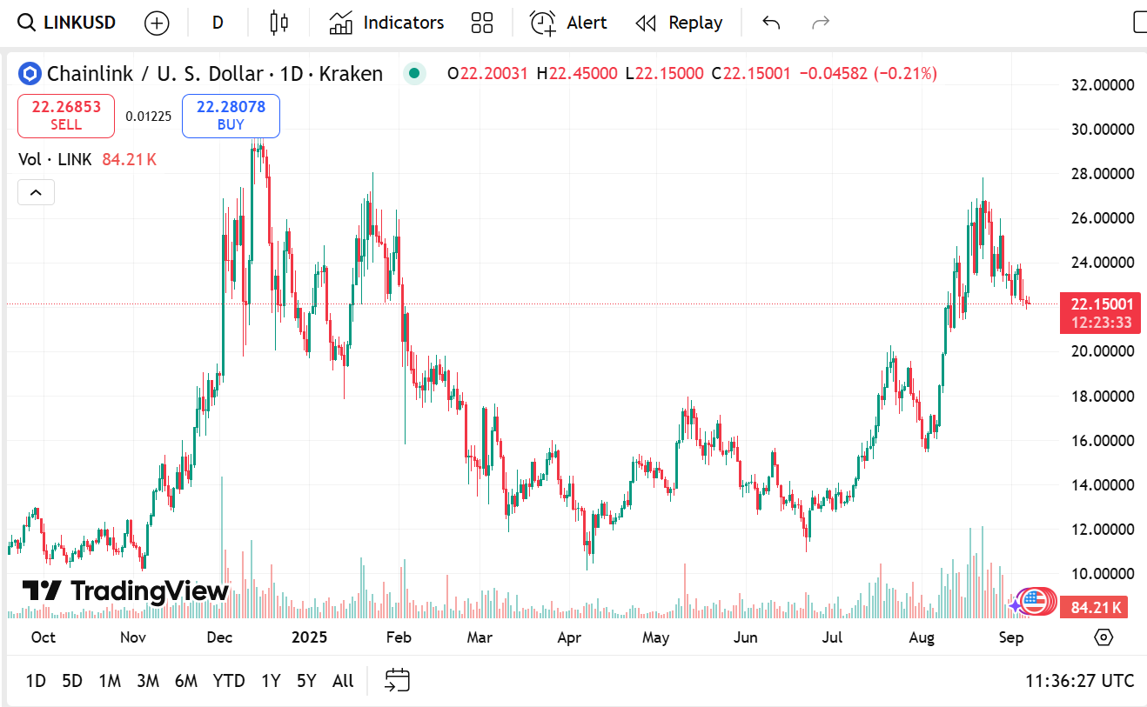Select the 5D time range
Viewport: 1147px width, 707px height.
(72, 681)
